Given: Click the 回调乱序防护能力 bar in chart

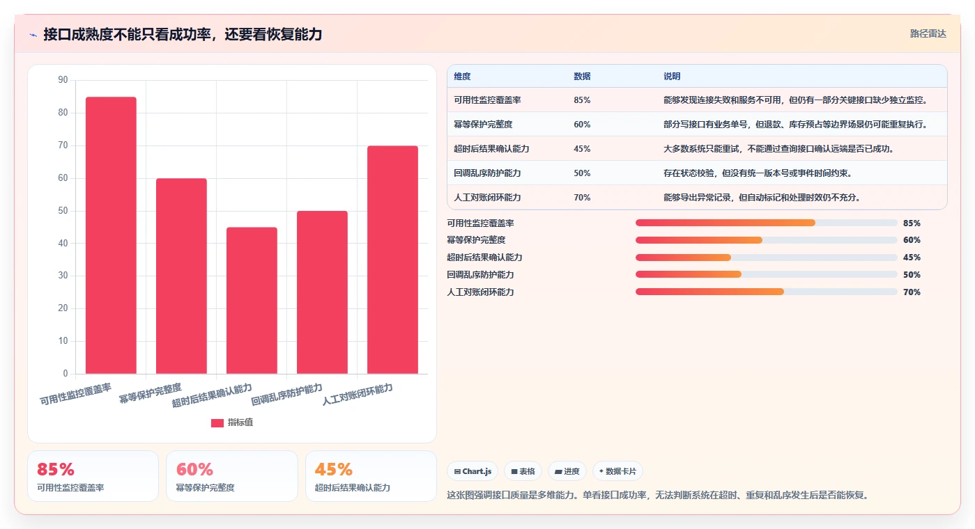Looking at the screenshot, I should coord(322,292).
